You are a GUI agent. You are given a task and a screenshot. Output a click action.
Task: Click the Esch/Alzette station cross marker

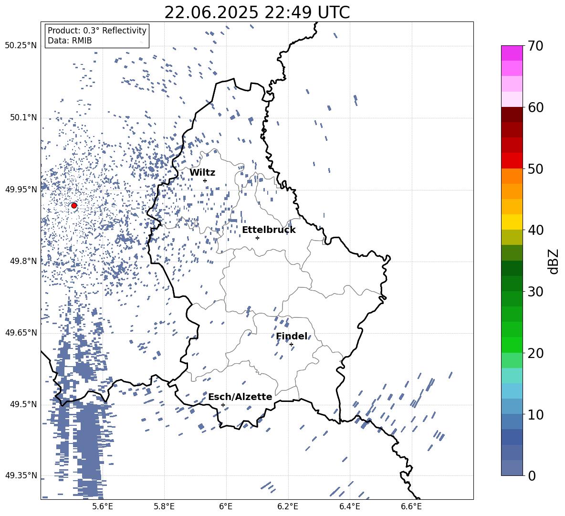(223, 405)
